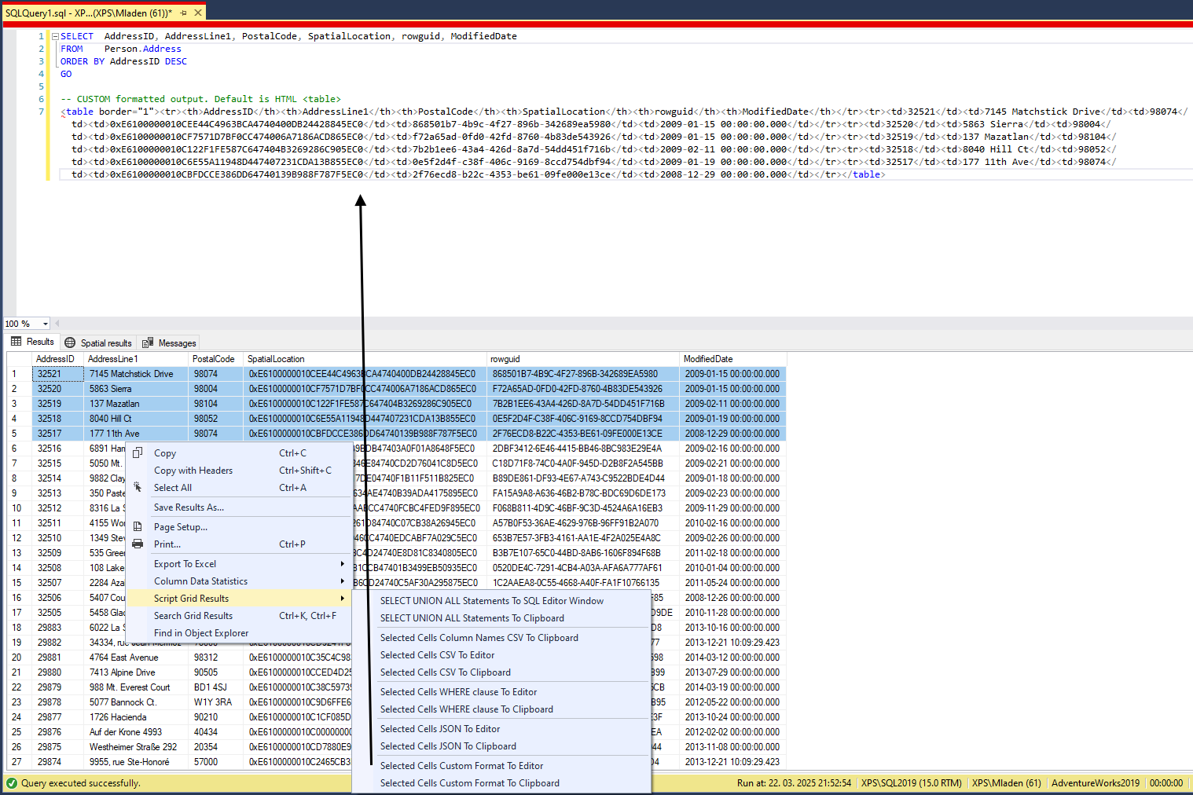Image resolution: width=1193 pixels, height=795 pixels.
Task: Collapse the SELECT statement outline
Action: [x=56, y=36]
